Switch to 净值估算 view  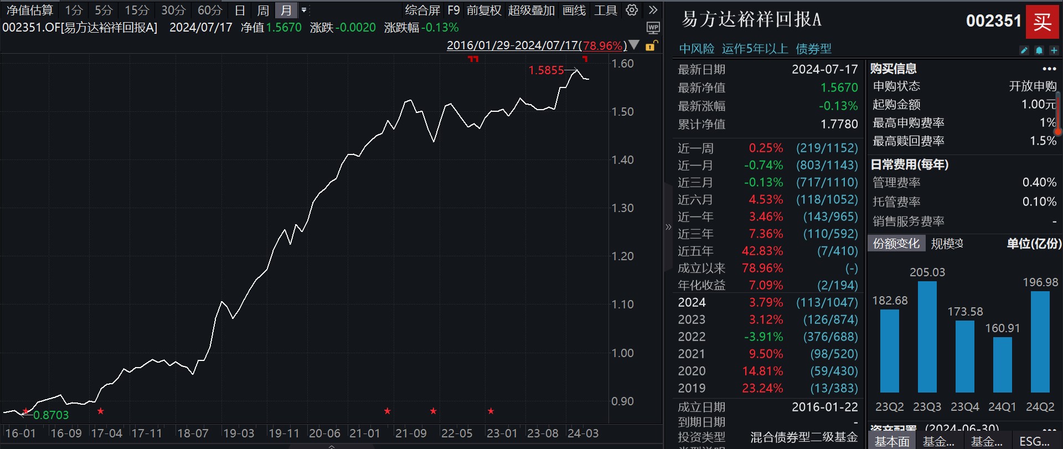tap(30, 10)
